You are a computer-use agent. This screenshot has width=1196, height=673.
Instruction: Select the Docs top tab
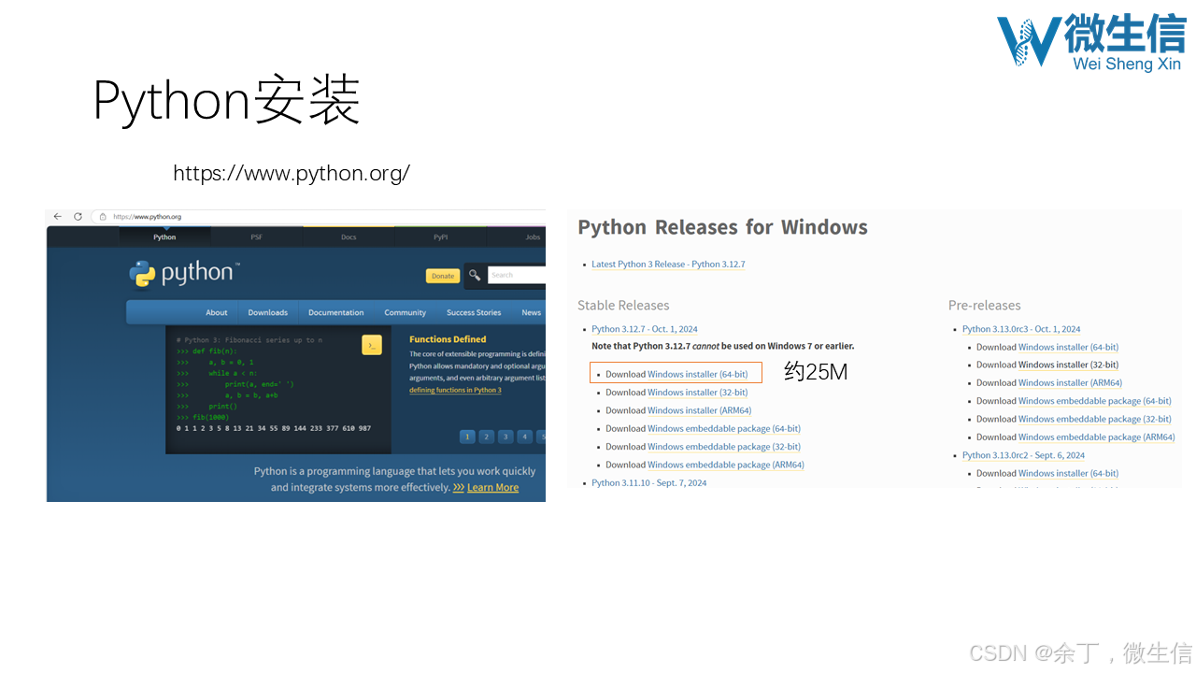pyautogui.click(x=349, y=236)
